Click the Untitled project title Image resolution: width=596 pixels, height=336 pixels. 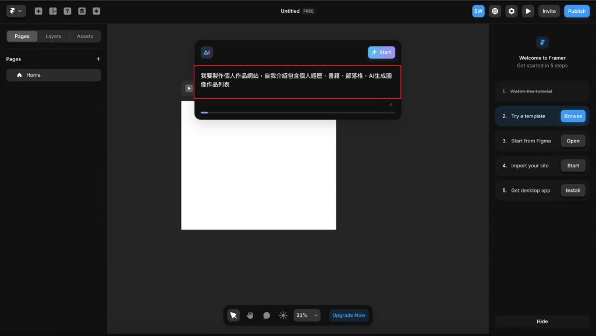click(x=290, y=11)
